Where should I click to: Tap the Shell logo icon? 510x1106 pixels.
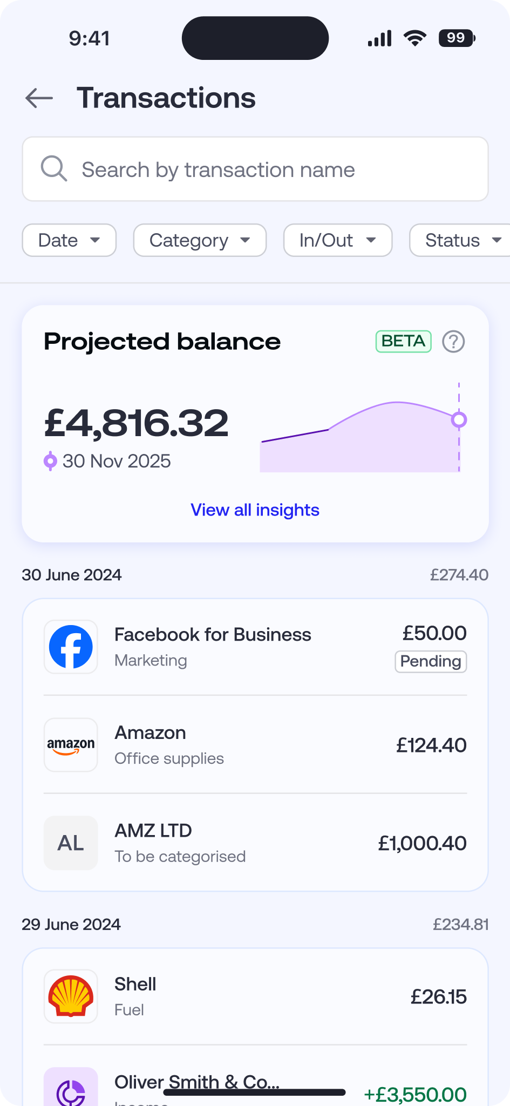click(x=71, y=996)
